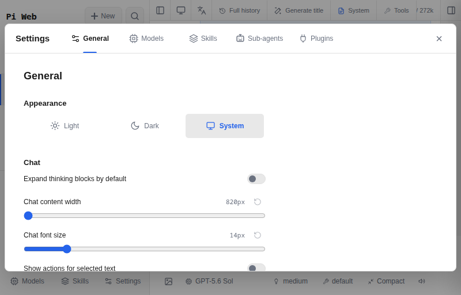Toggle Show actions for selected text
Screen dimensions: 461x295
256,268
